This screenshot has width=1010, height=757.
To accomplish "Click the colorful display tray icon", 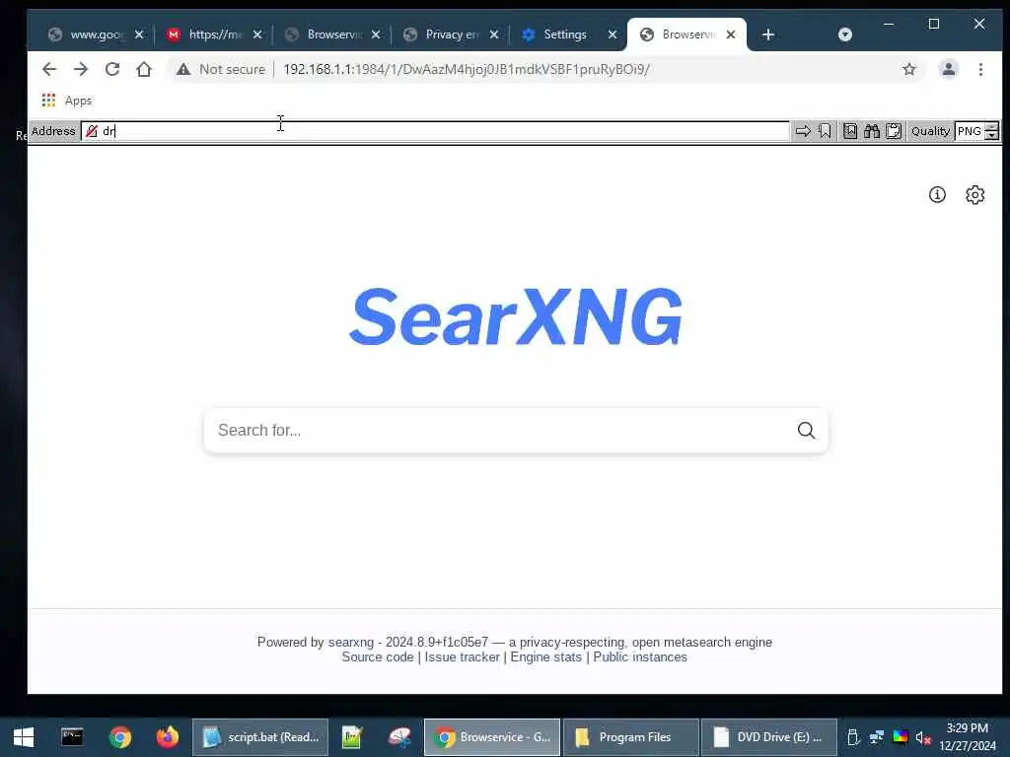I will [900, 737].
